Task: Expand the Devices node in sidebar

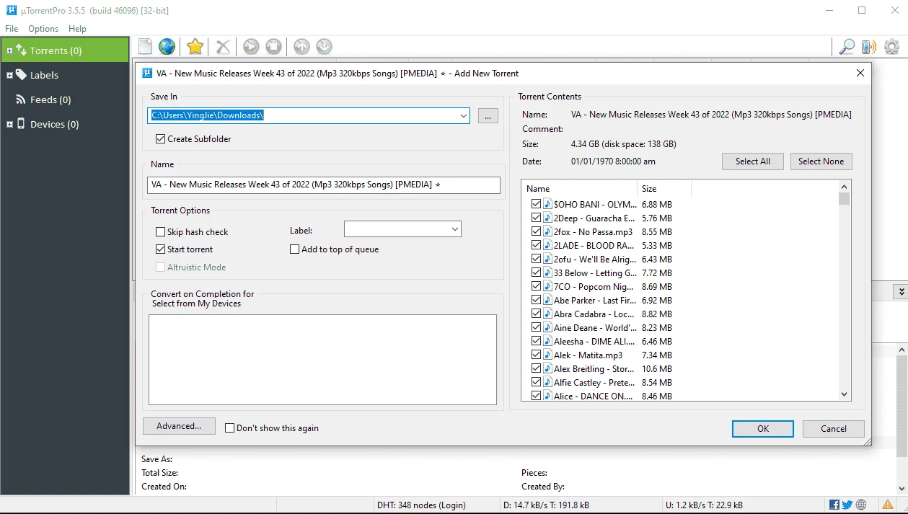Action: 9,124
